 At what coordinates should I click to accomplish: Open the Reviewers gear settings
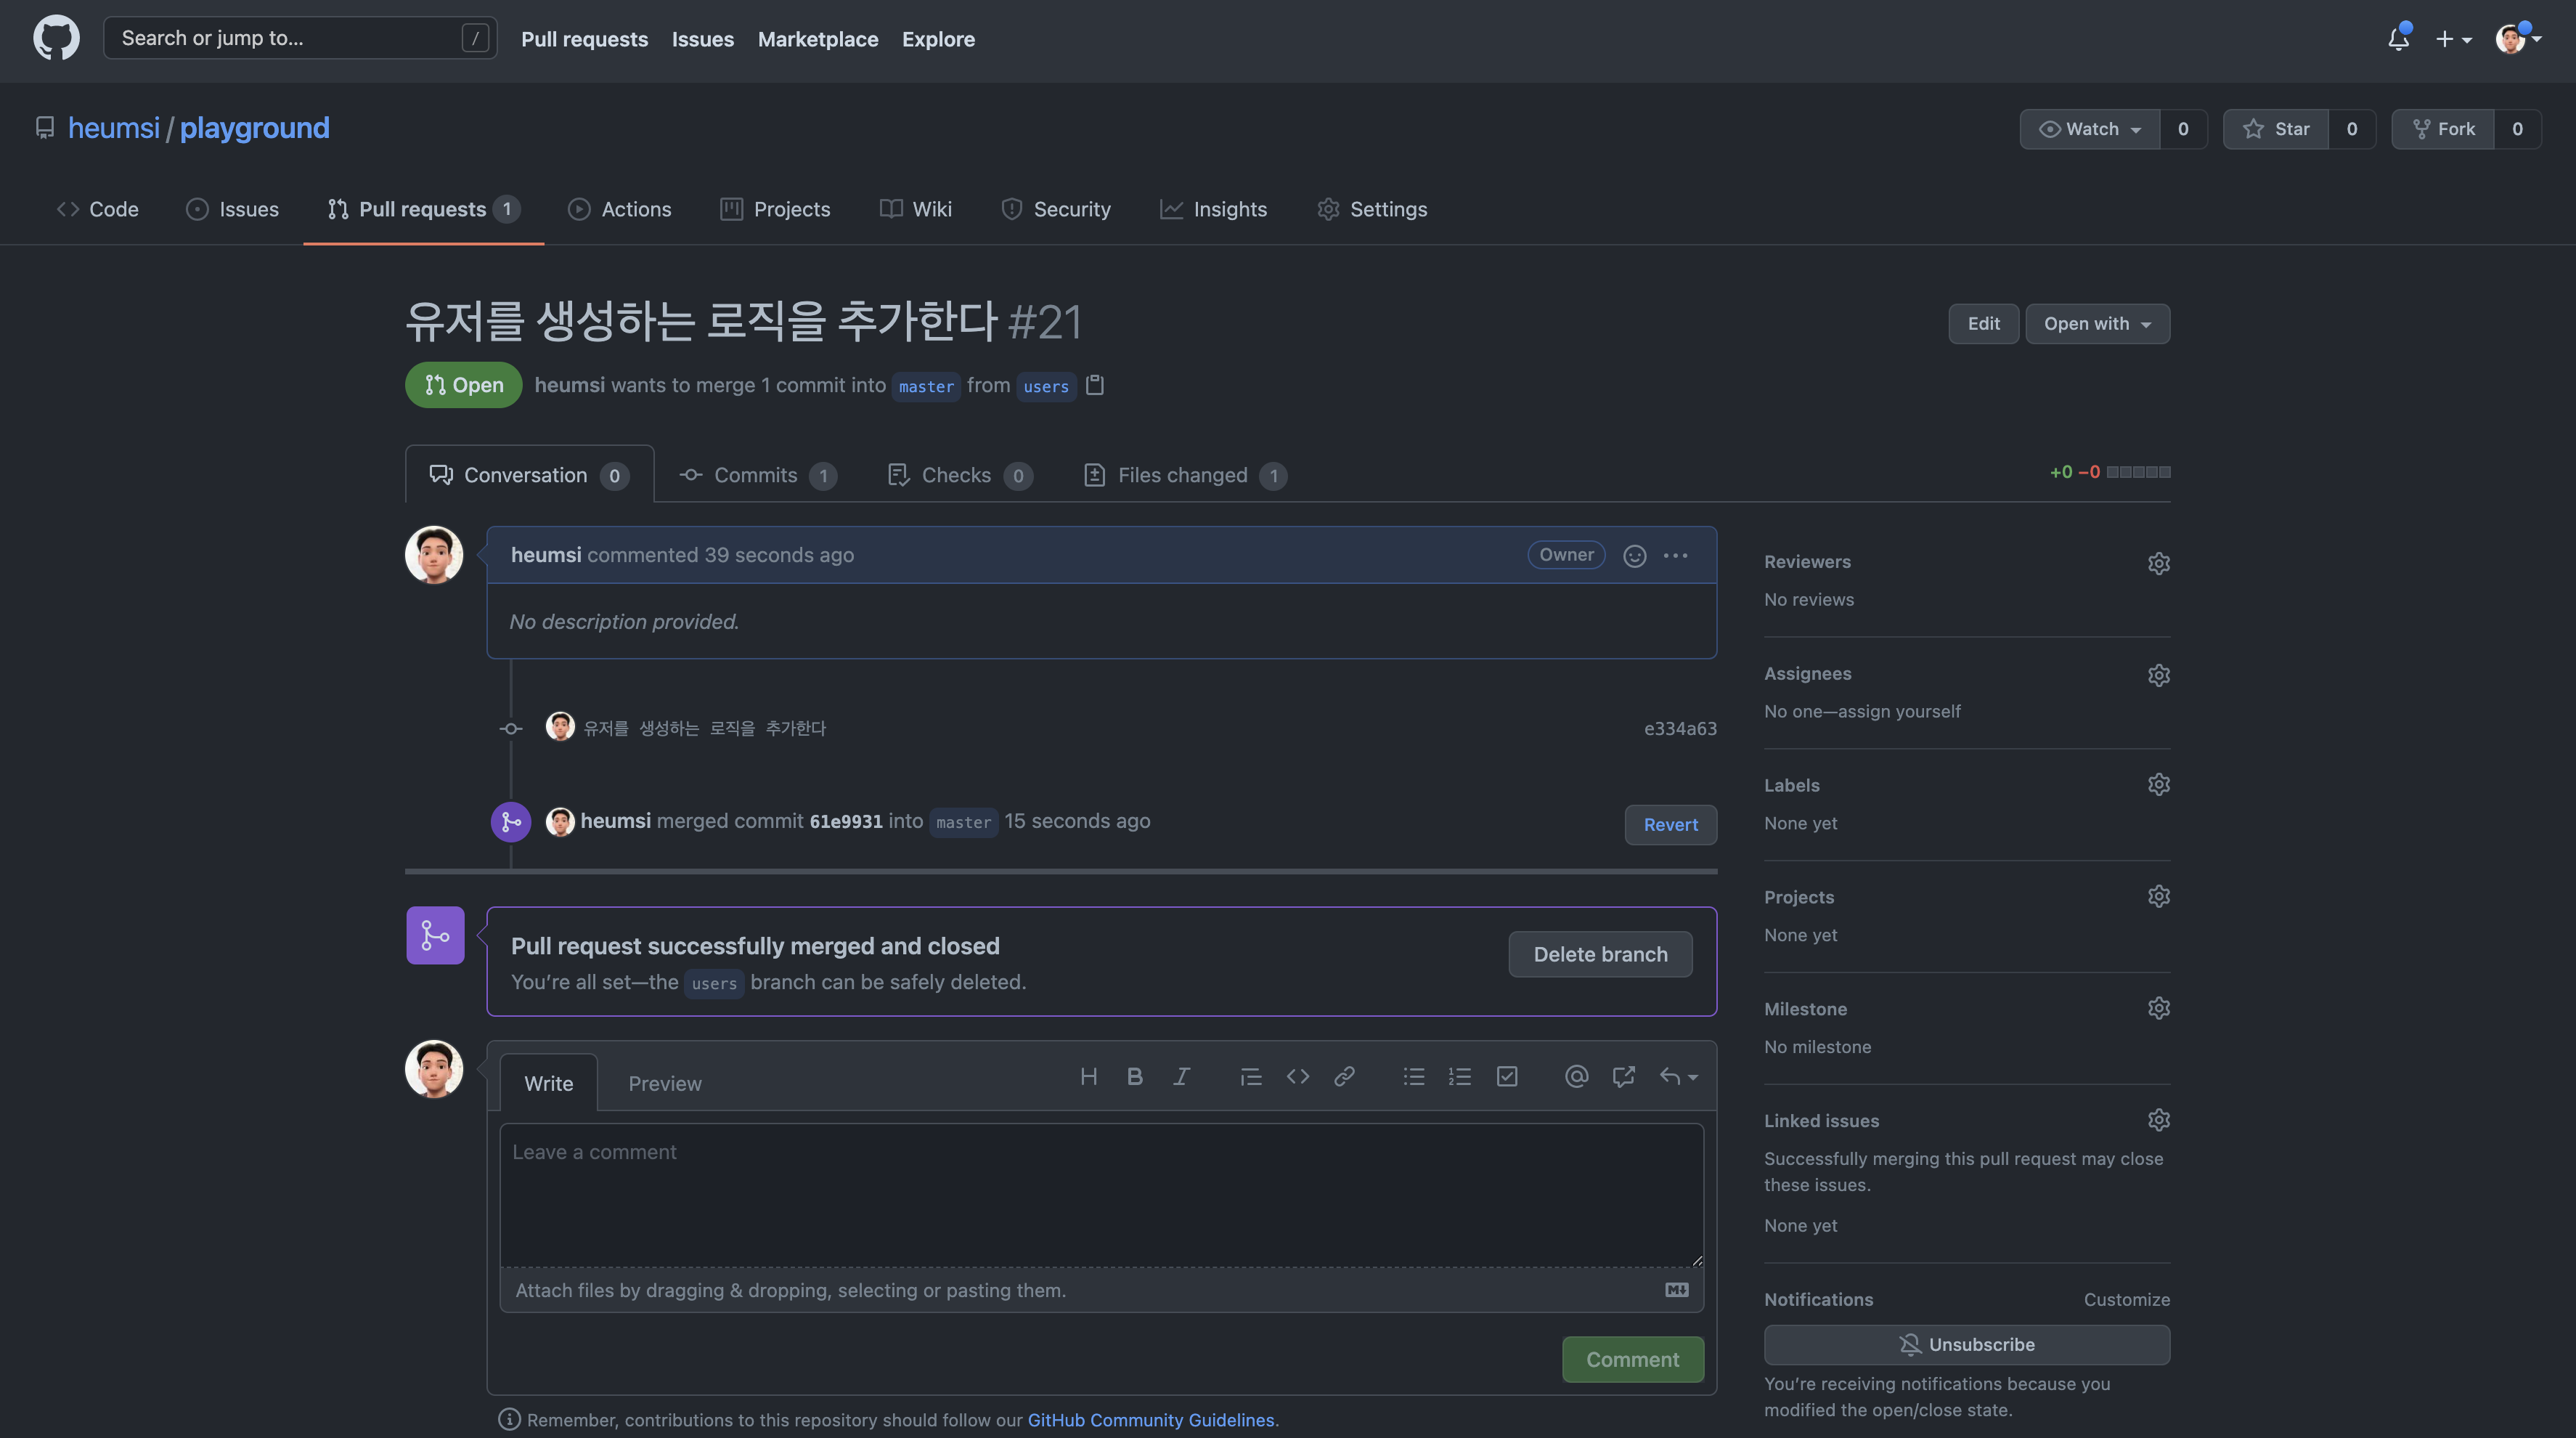[2158, 563]
